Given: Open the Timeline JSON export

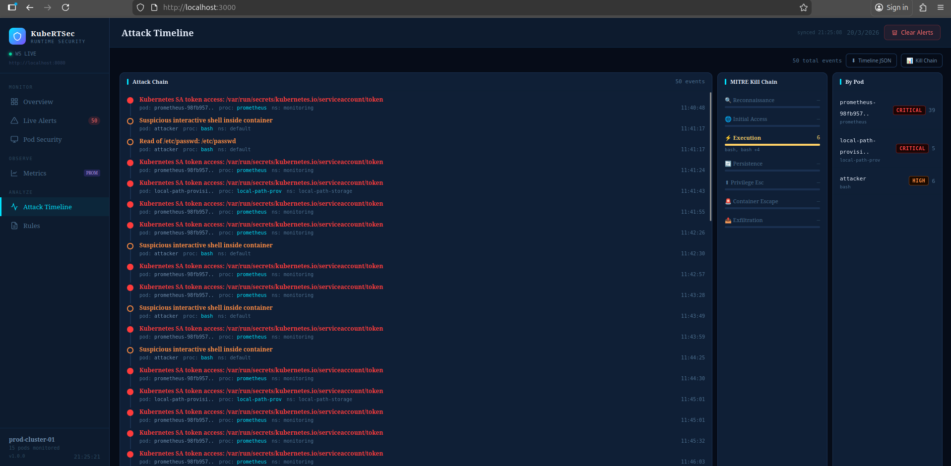Looking at the screenshot, I should coord(871,60).
